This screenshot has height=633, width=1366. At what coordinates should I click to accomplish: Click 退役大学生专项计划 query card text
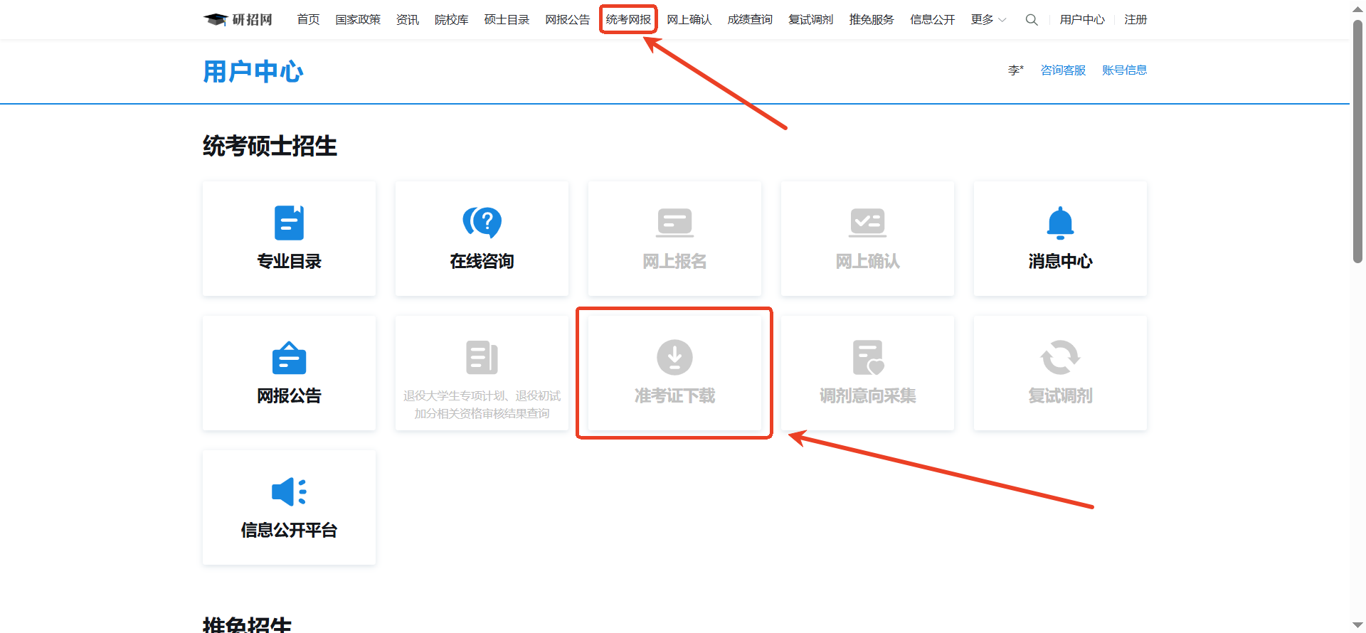[482, 404]
